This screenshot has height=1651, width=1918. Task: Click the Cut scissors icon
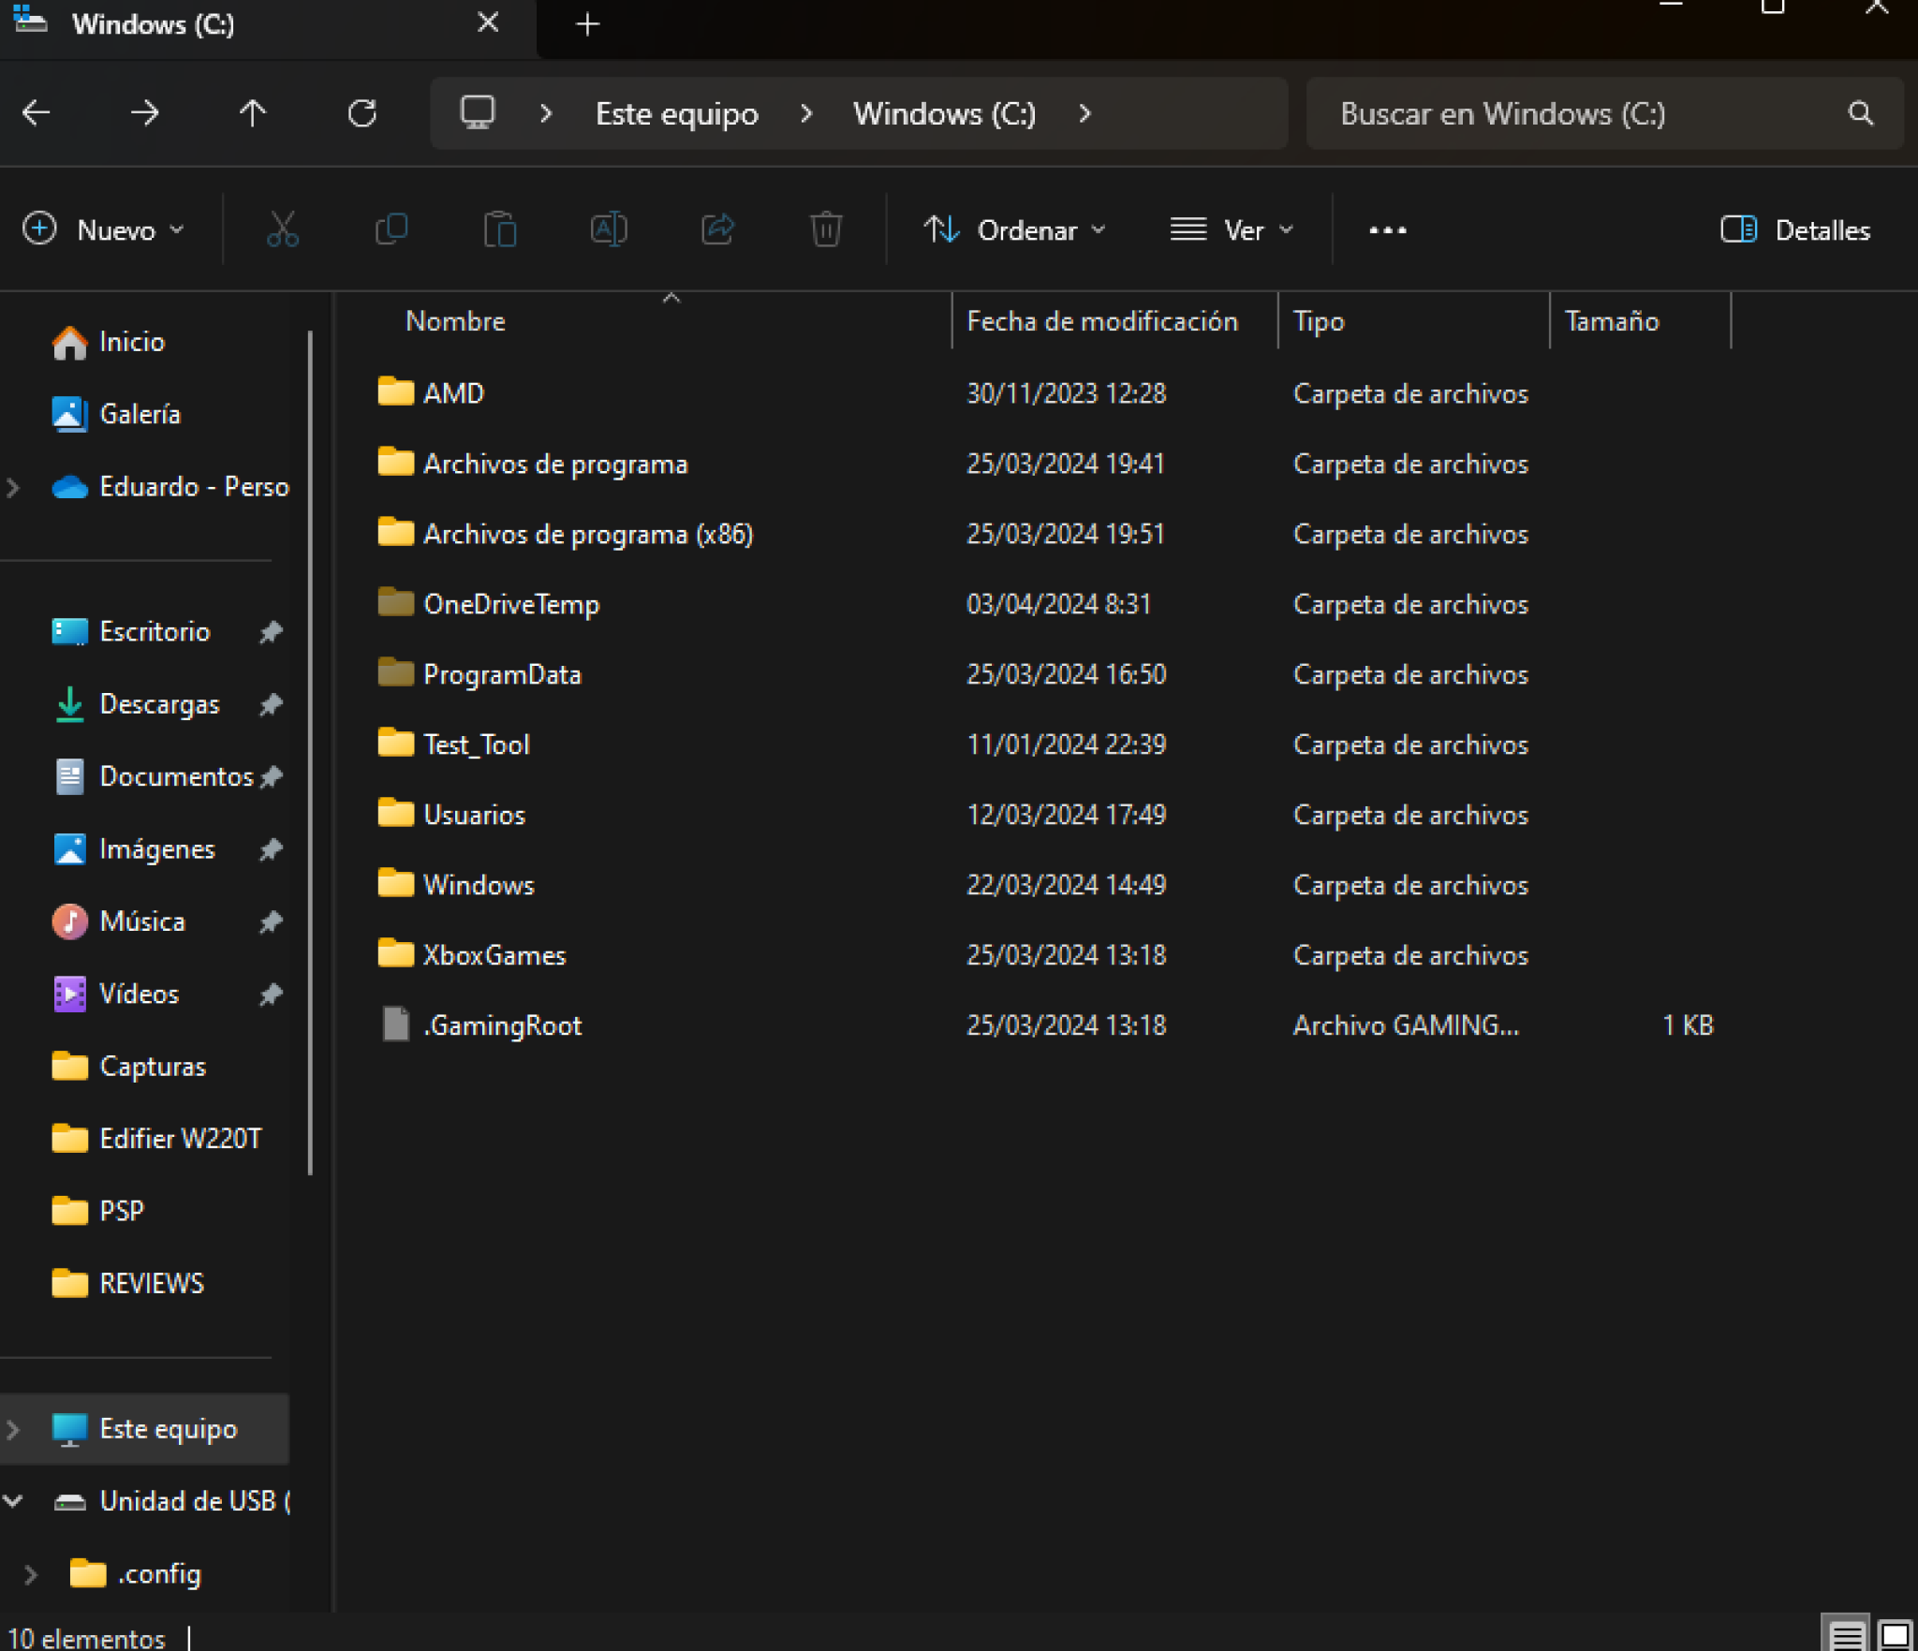[282, 229]
